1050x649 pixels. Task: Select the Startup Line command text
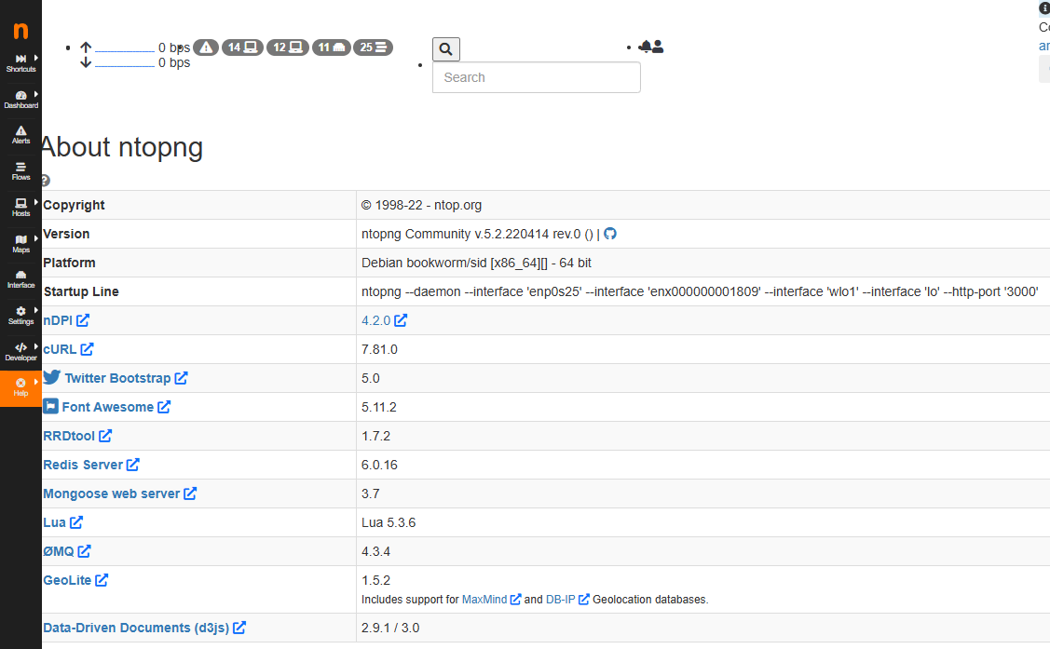click(700, 291)
